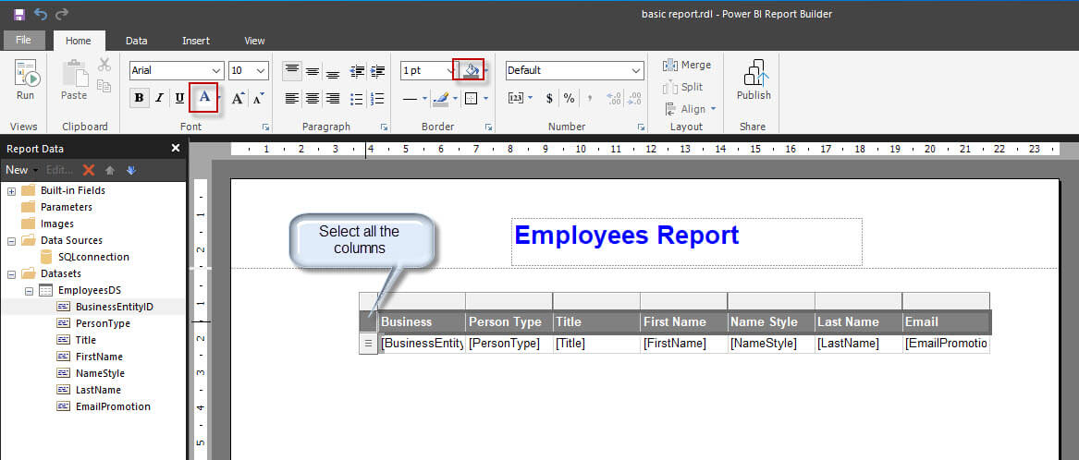Image resolution: width=1079 pixels, height=460 pixels.
Task: Click the increase indent icon
Action: [378, 71]
